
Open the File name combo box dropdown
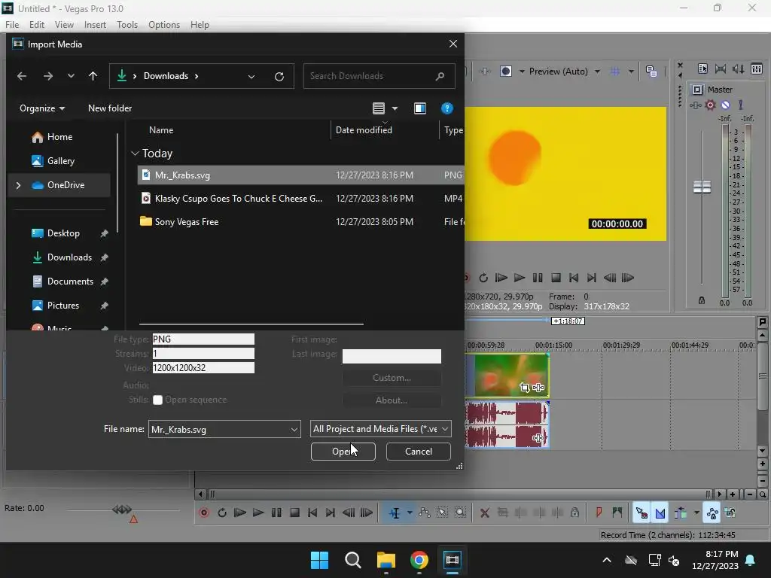[294, 429]
